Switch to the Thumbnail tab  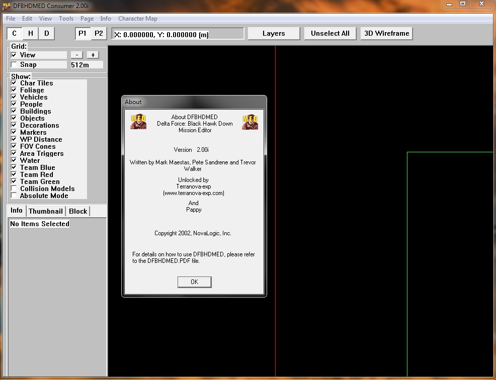click(x=46, y=211)
